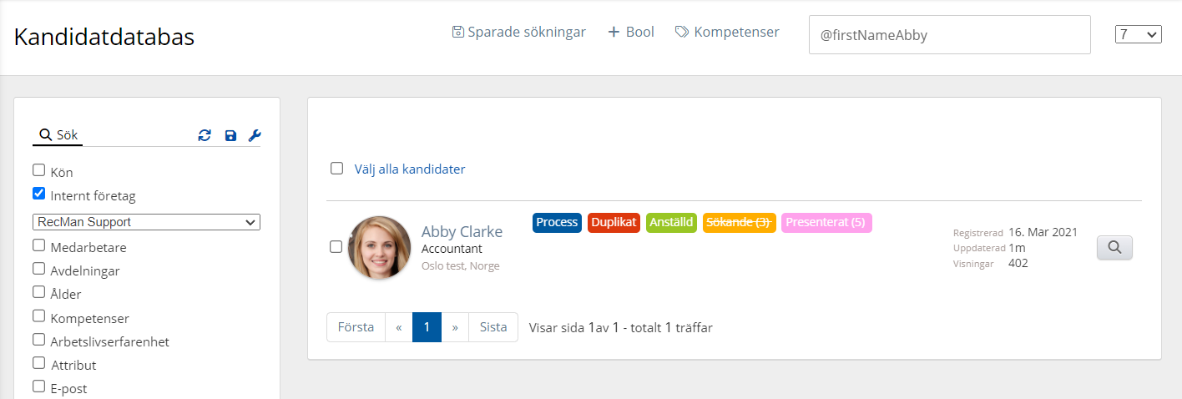Click the refresh filters icon
This screenshot has width=1182, height=399.
coord(205,135)
